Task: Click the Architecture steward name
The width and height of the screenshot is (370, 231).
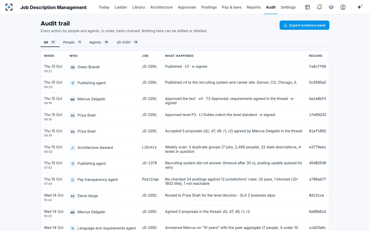Action: (95, 148)
